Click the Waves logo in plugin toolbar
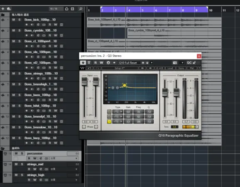This screenshot has height=187, width=240. 82,68
